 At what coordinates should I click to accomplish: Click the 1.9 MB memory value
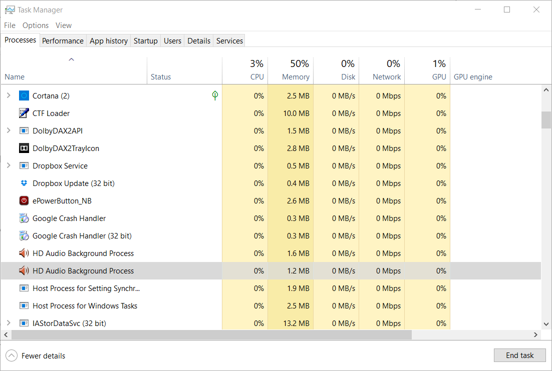coord(298,288)
